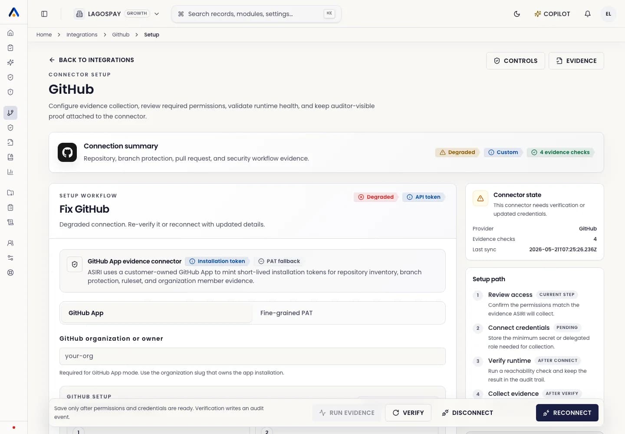Viewport: 625px width, 434px height.
Task: Go to Integrations breadcrumb
Action: tap(82, 35)
